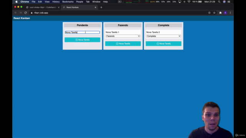246x138 pixels.
Task: Click the battery status indicator
Action: click(197, 2)
